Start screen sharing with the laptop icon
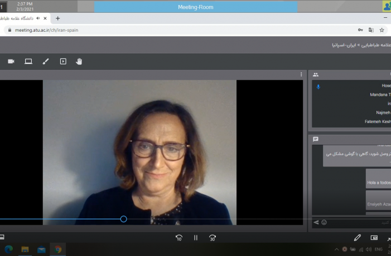The width and height of the screenshot is (391, 256). coord(28,61)
